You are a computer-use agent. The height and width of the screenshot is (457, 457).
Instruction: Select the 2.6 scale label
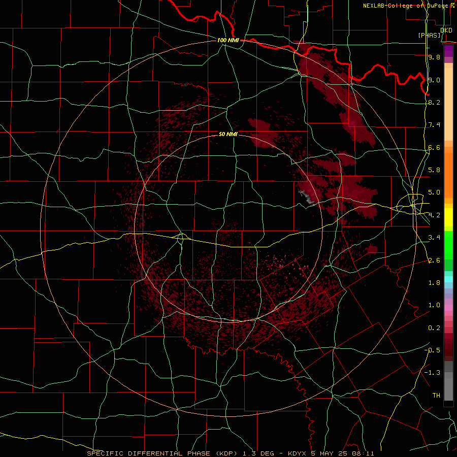point(434,260)
